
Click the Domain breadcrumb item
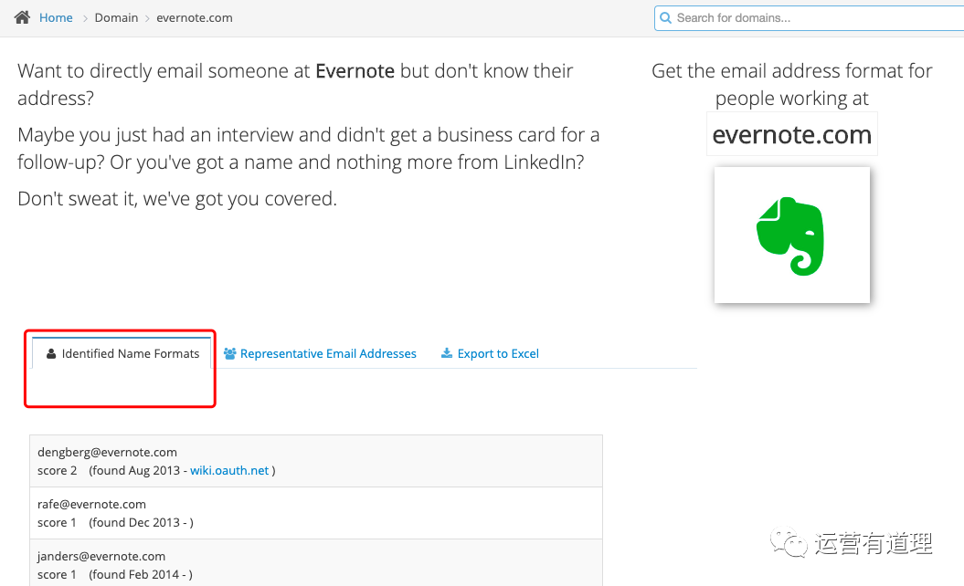[116, 18]
